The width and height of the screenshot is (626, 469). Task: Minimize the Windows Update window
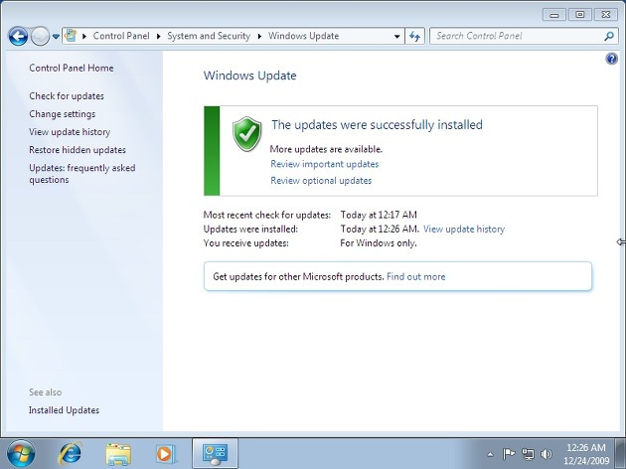coord(554,15)
